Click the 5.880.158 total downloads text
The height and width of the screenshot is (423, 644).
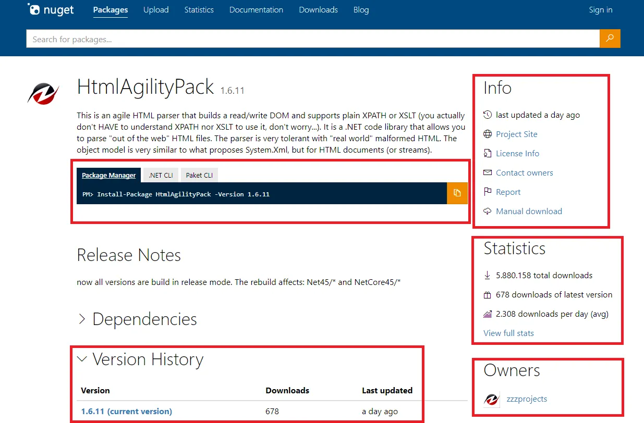[x=544, y=275]
